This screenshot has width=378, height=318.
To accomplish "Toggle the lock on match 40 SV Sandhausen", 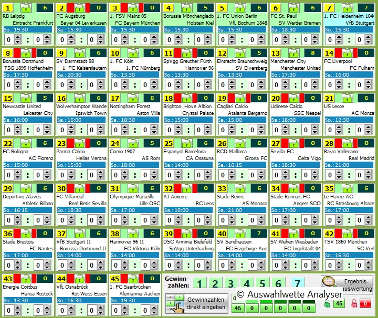I will (240, 234).
